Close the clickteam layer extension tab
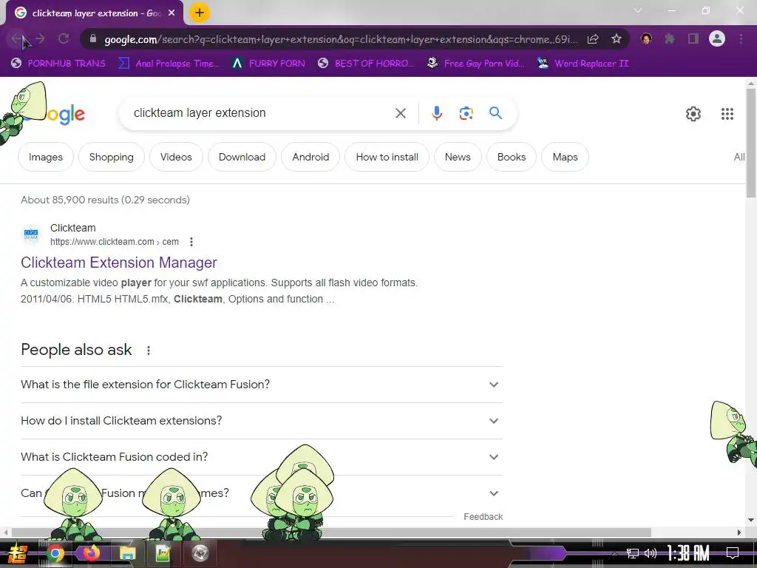 pos(172,13)
